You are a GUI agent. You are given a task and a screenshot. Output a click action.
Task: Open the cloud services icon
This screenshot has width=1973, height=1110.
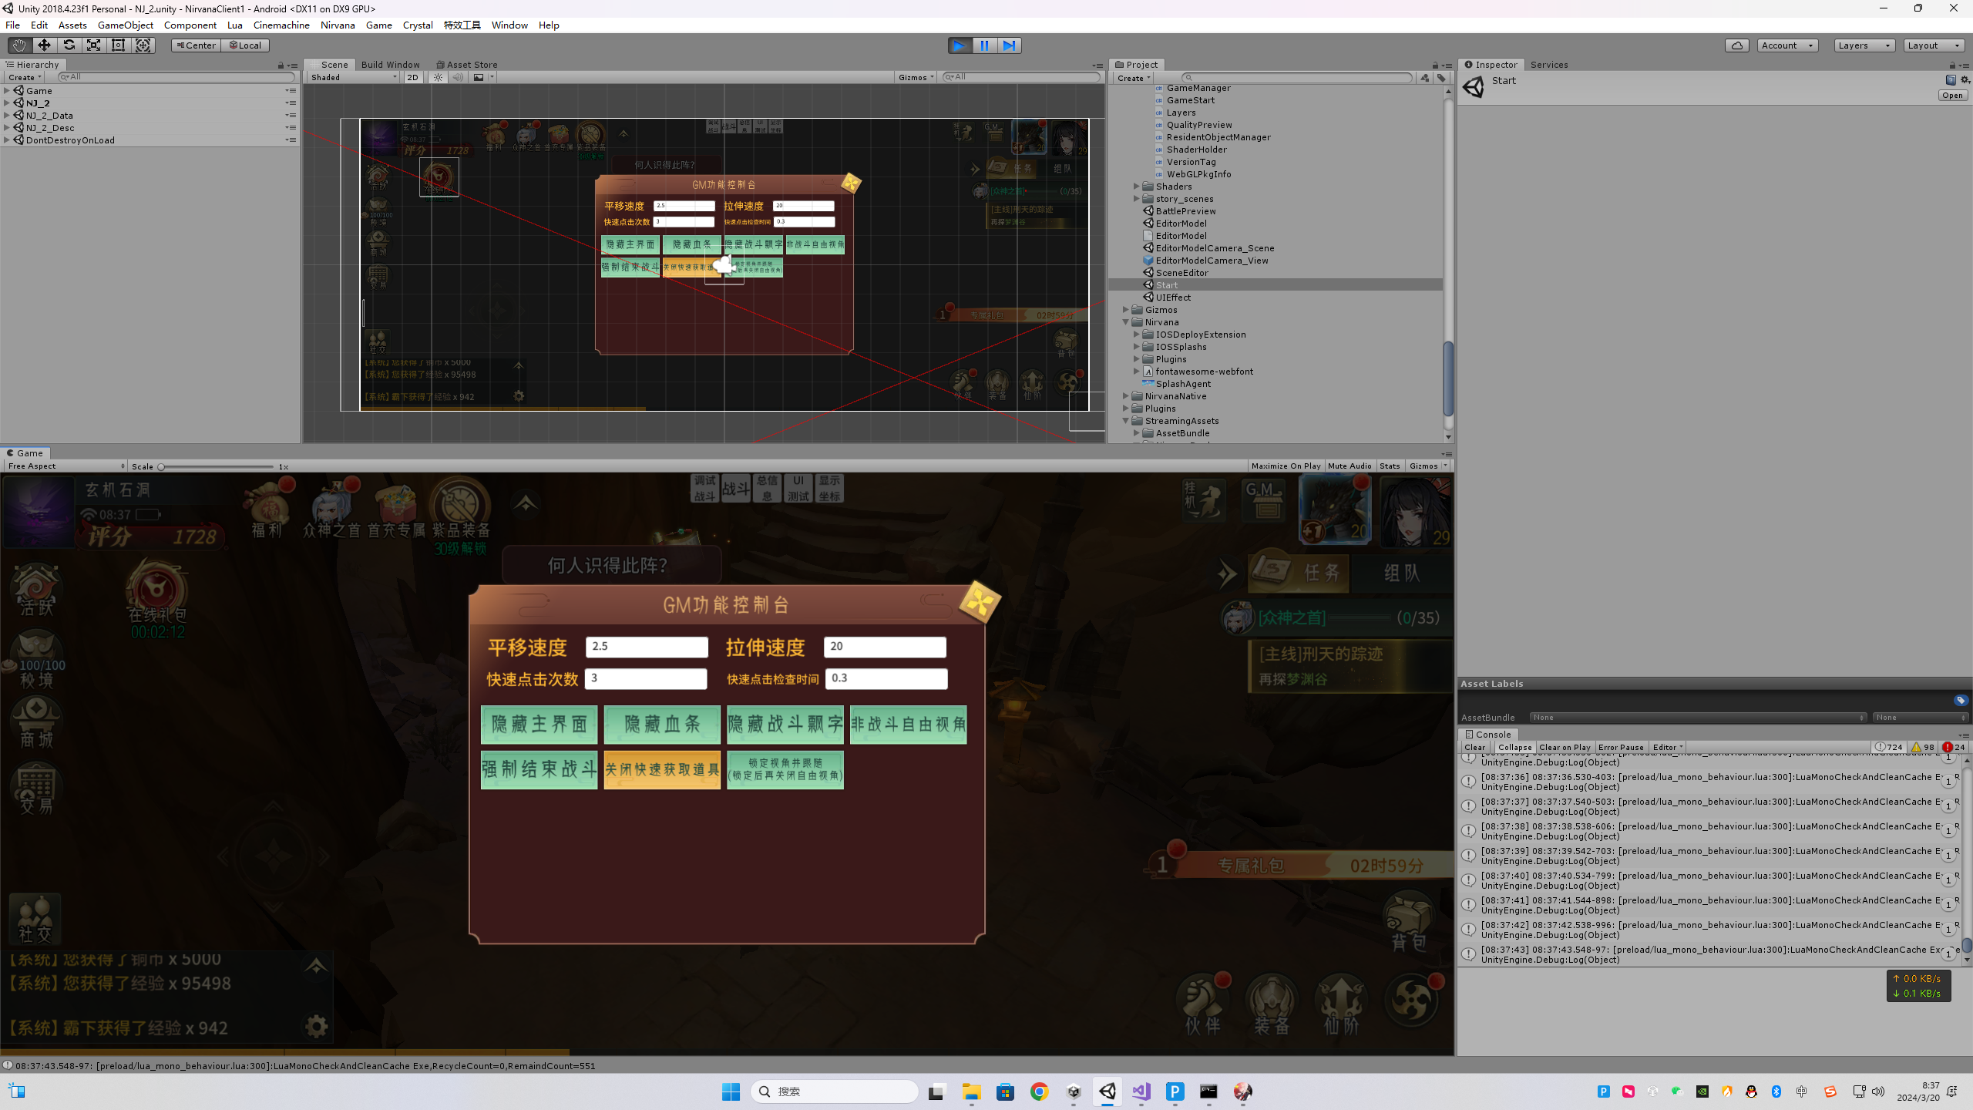1736,45
